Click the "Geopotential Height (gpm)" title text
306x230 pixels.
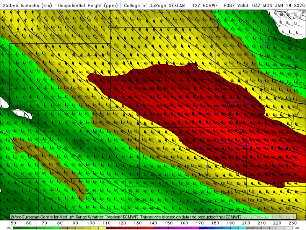[88, 5]
